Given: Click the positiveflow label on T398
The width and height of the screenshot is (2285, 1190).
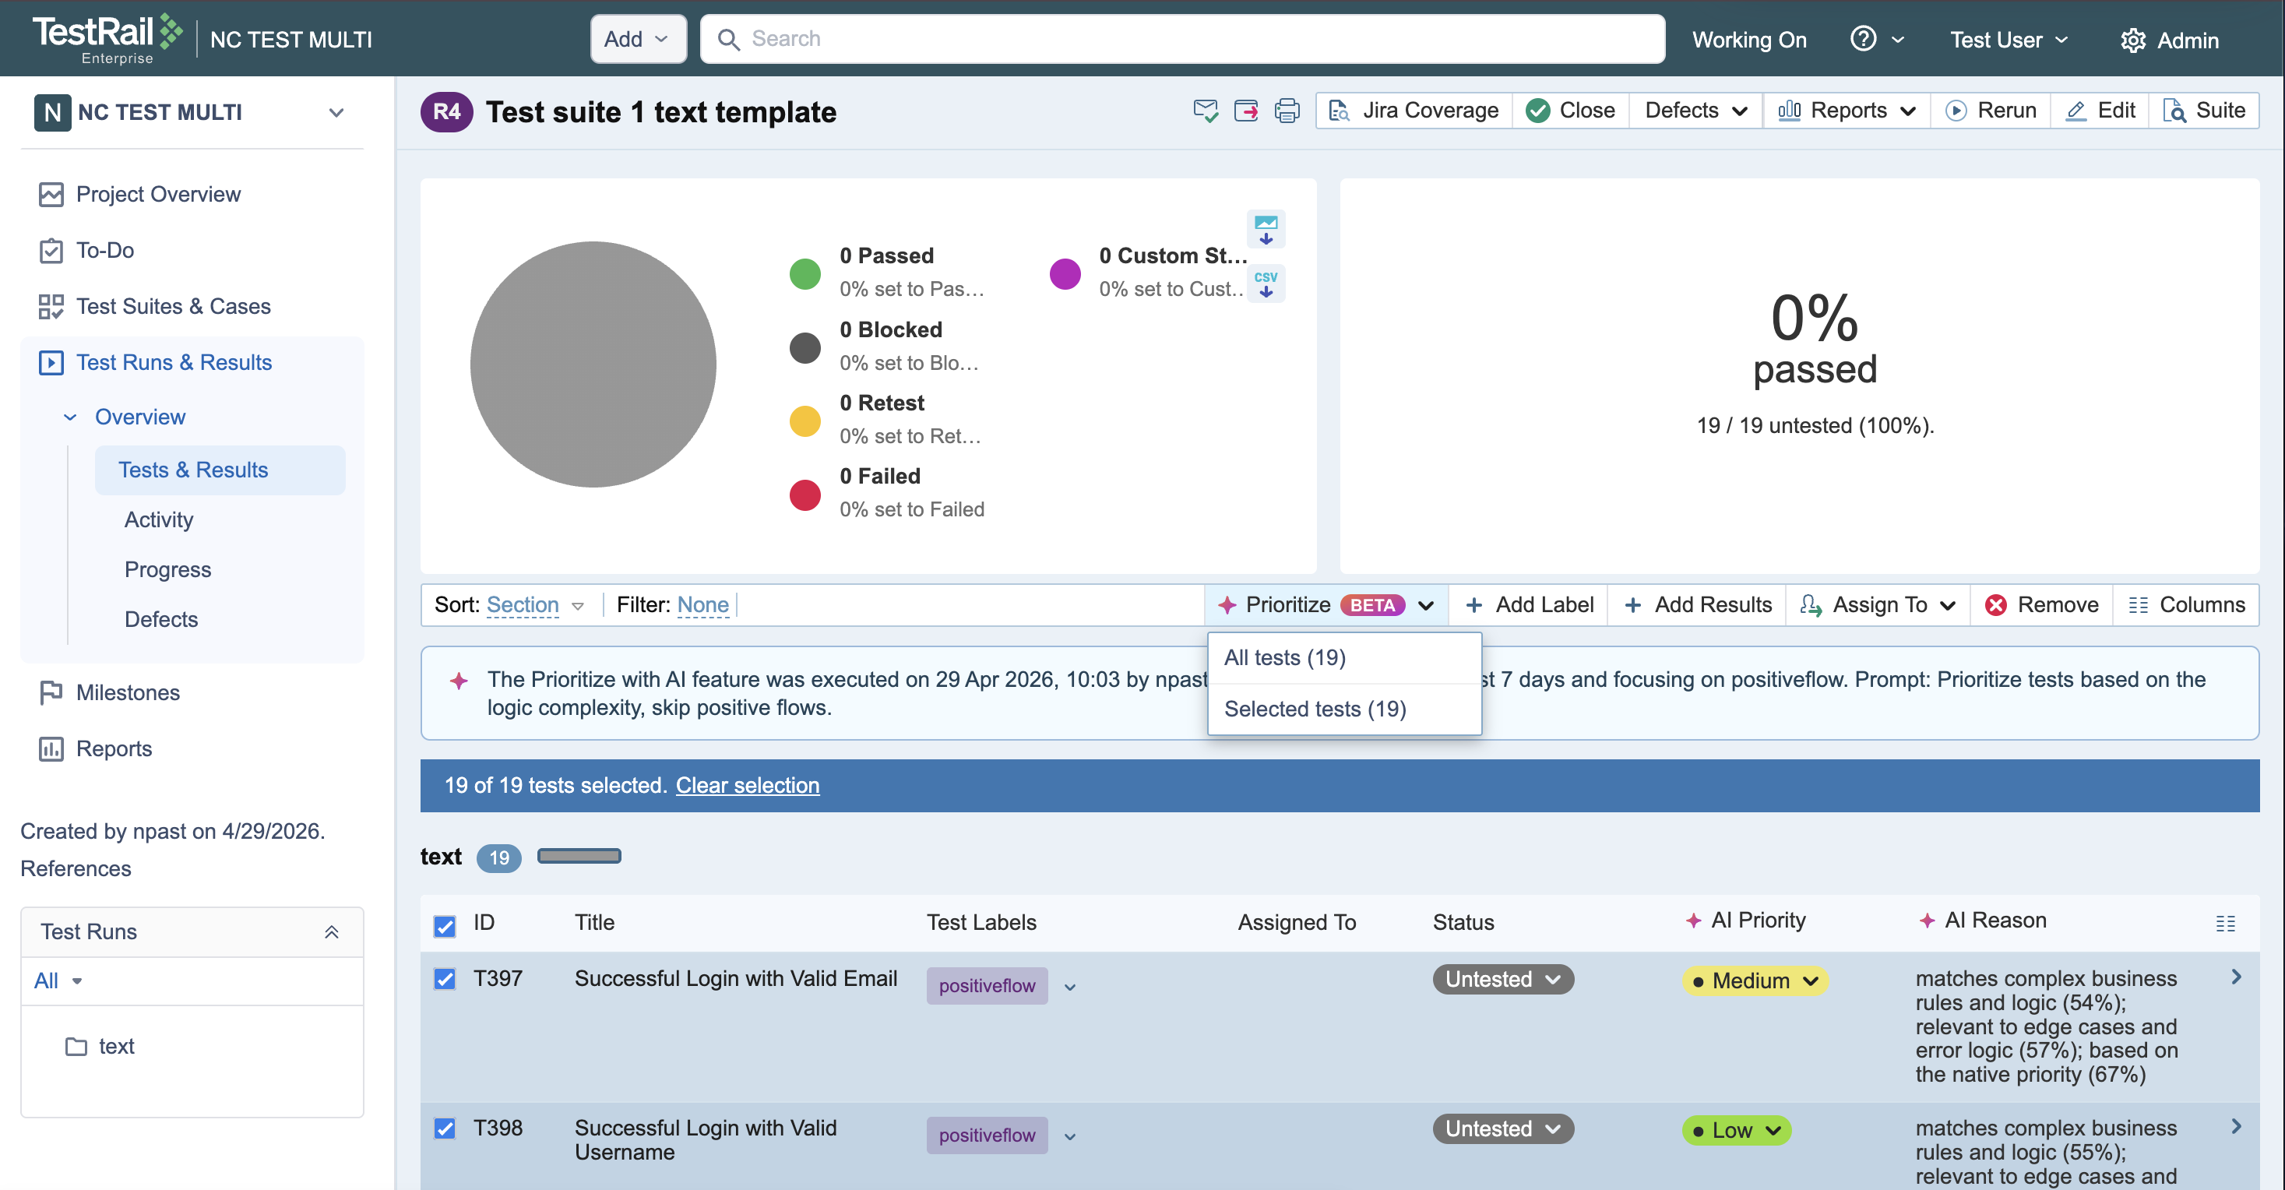Looking at the screenshot, I should 987,1135.
